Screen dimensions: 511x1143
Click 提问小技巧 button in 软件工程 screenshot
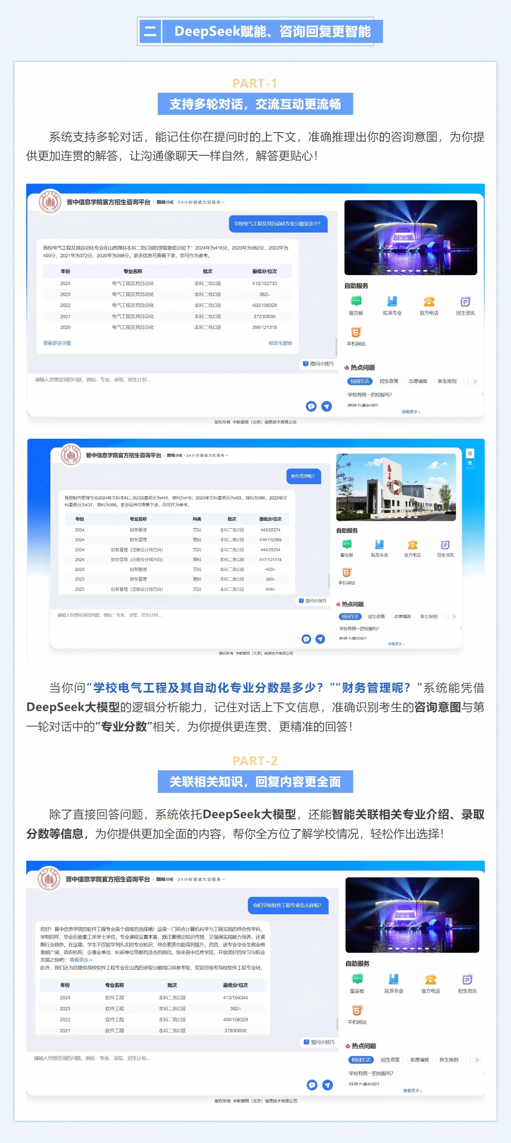click(320, 1042)
